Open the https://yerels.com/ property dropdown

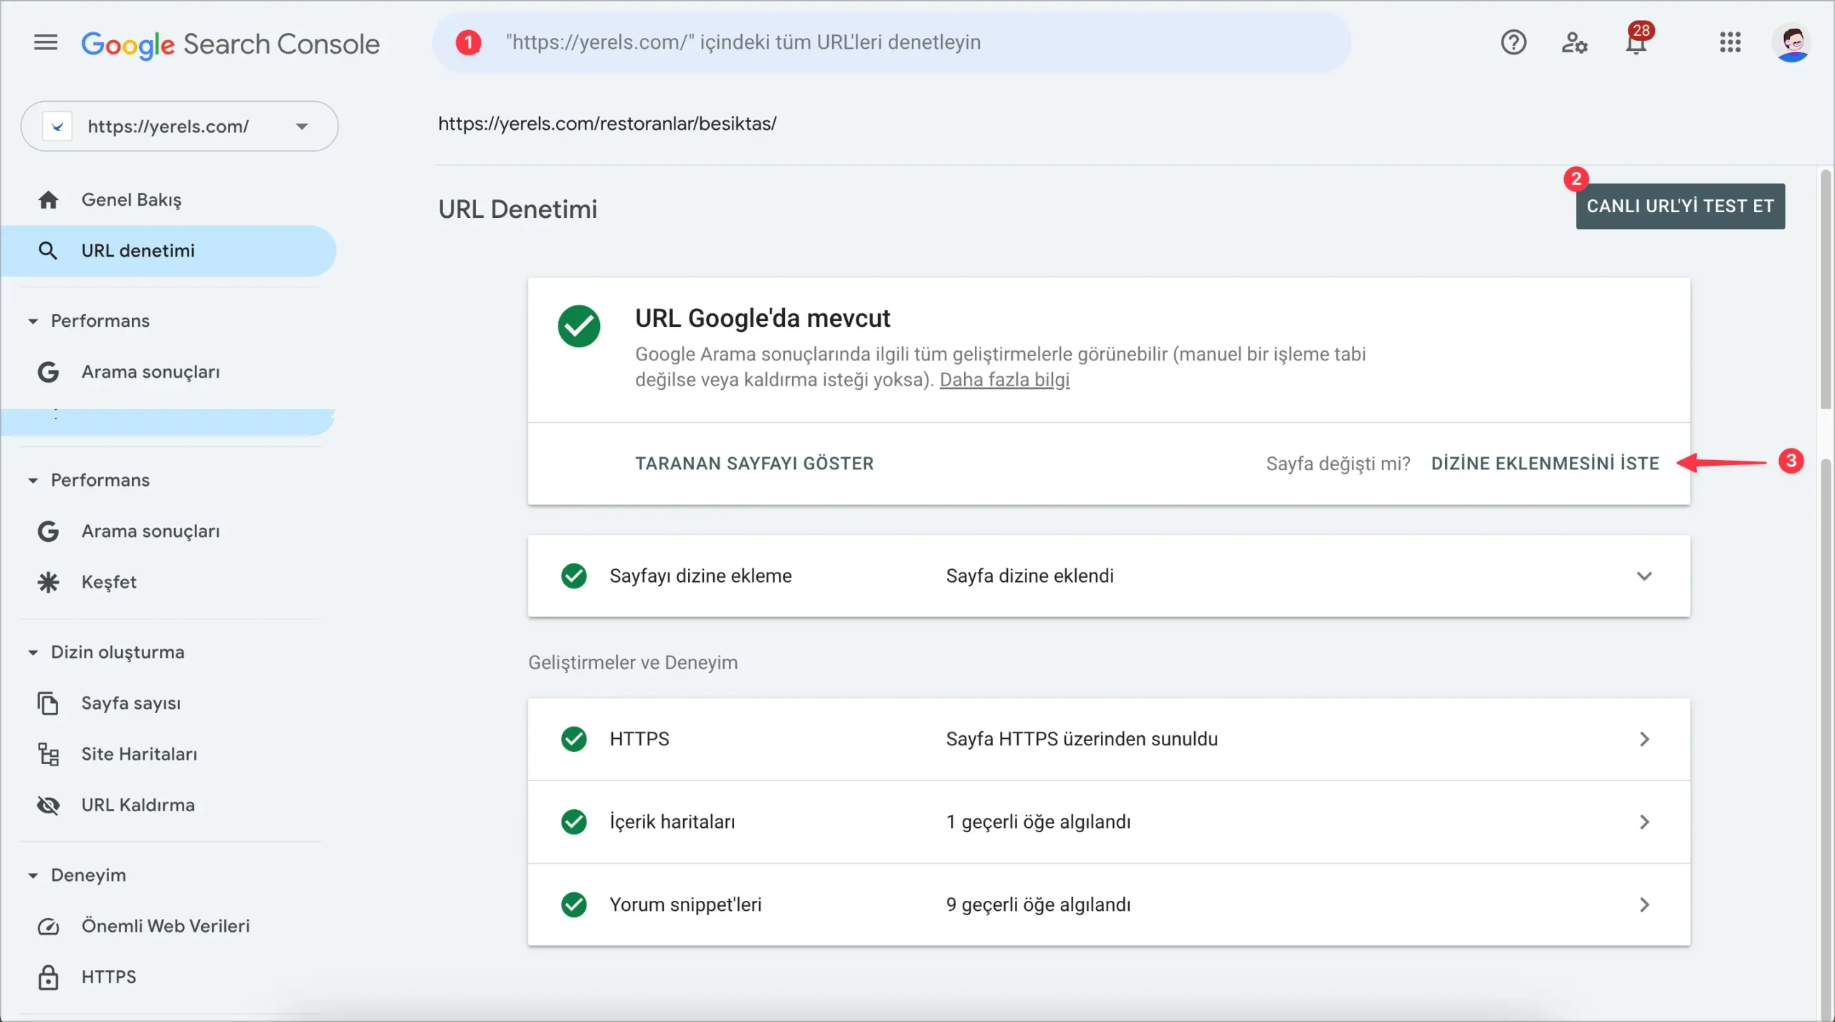(x=179, y=126)
